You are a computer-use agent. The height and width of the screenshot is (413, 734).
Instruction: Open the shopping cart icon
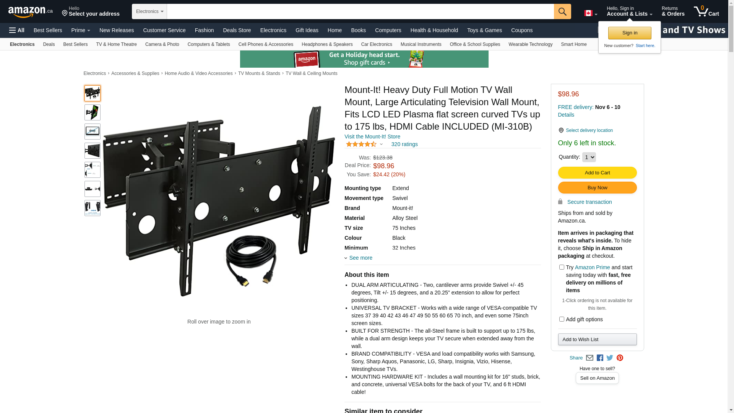point(706,11)
